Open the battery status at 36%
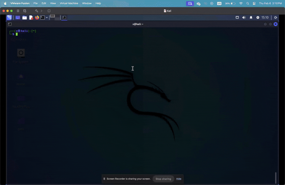The image size is (285, 185). pyautogui.click(x=230, y=3)
